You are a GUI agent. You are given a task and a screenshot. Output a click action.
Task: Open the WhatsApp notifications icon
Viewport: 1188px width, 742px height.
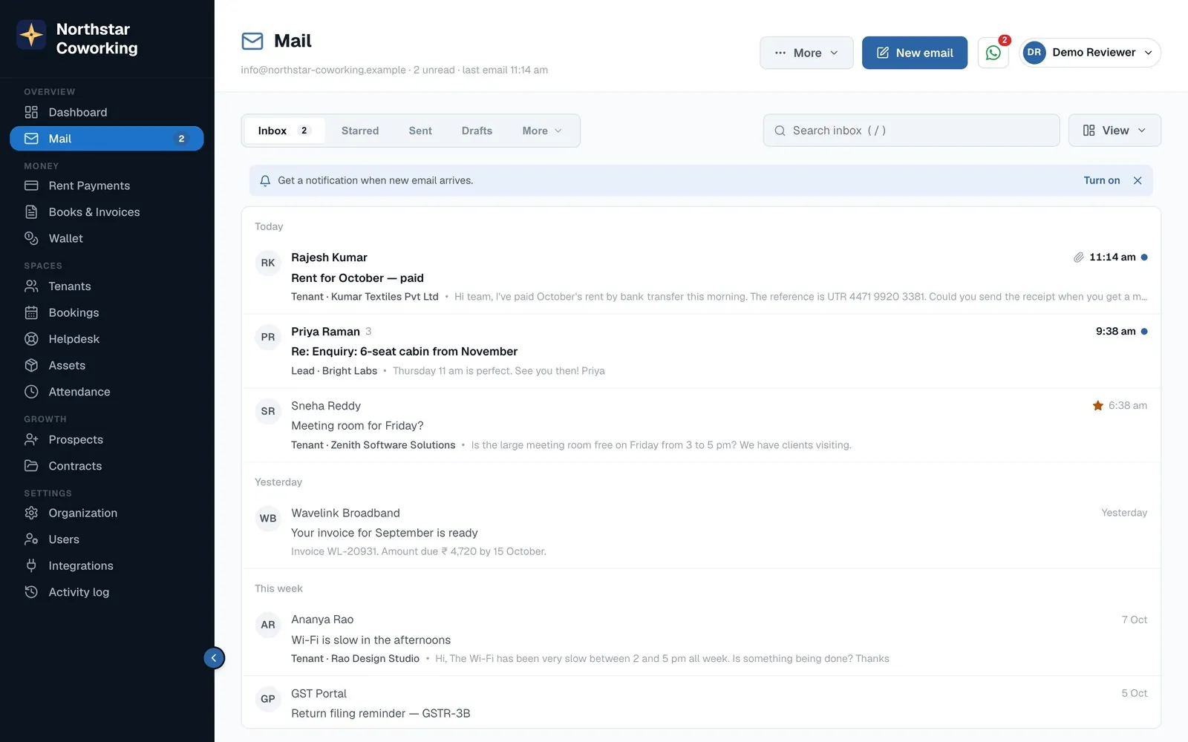(993, 53)
